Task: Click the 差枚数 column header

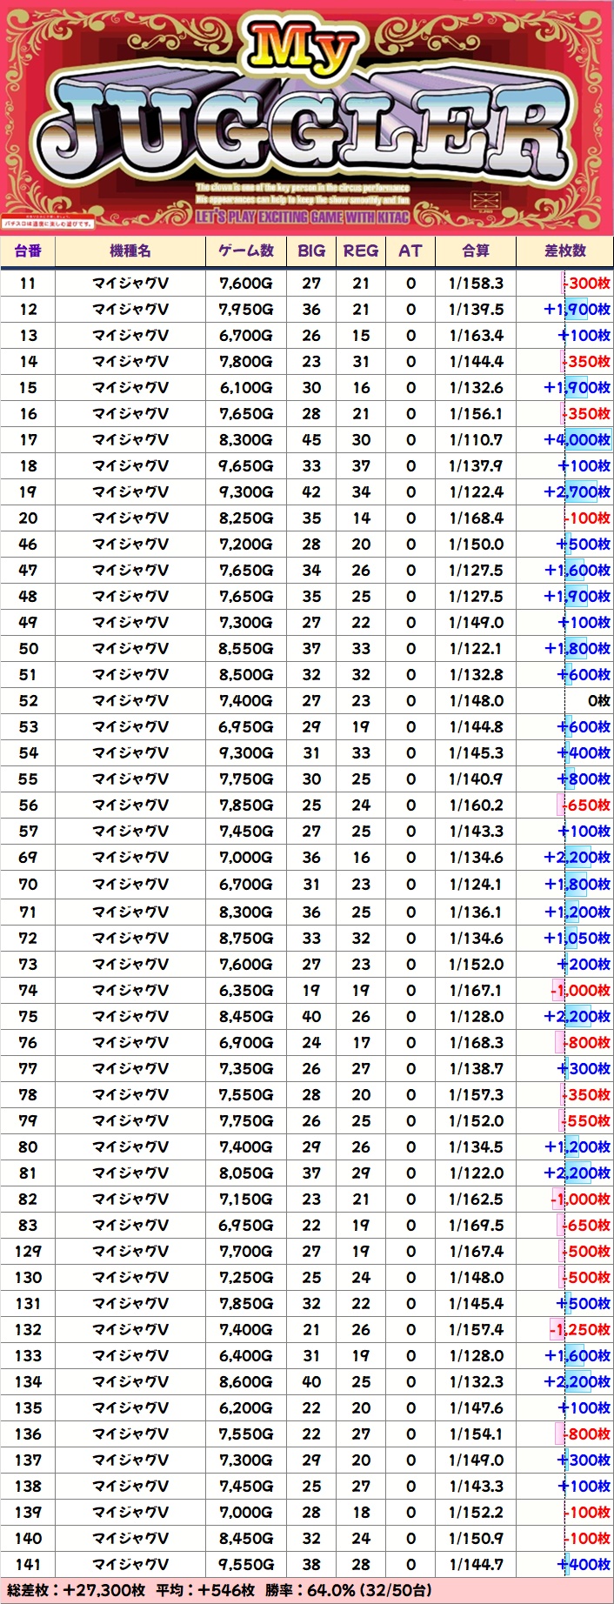Action: coord(565,251)
